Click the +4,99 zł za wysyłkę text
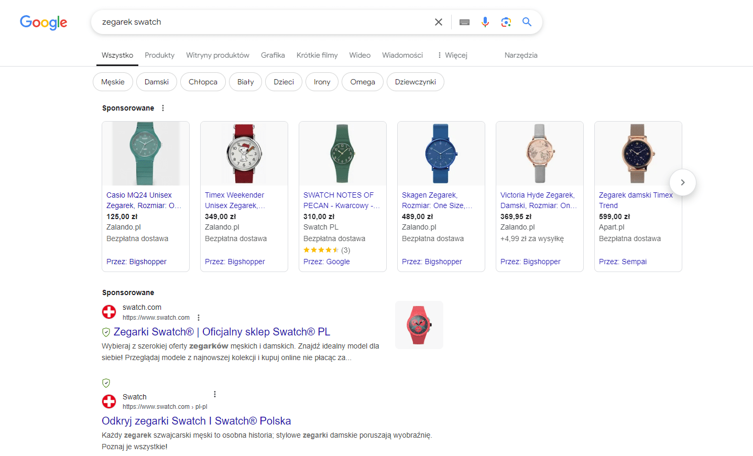This screenshot has width=753, height=456. pos(532,238)
